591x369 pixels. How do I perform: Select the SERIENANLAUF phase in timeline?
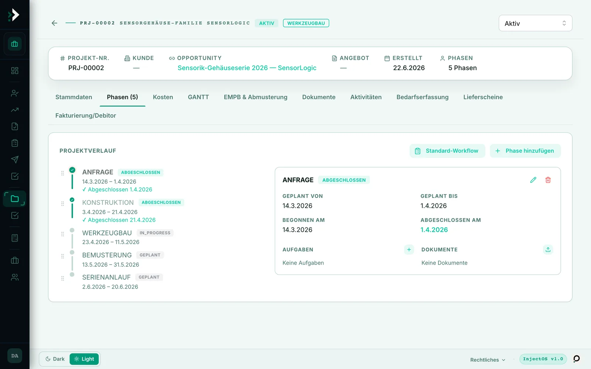click(106, 277)
